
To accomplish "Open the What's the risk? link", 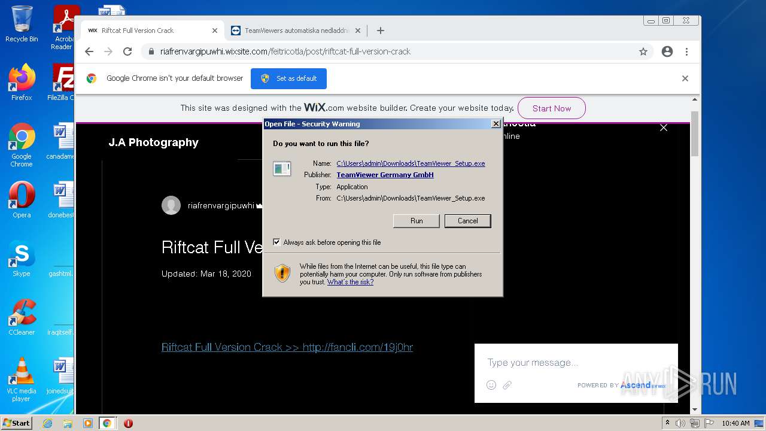I will tap(350, 282).
